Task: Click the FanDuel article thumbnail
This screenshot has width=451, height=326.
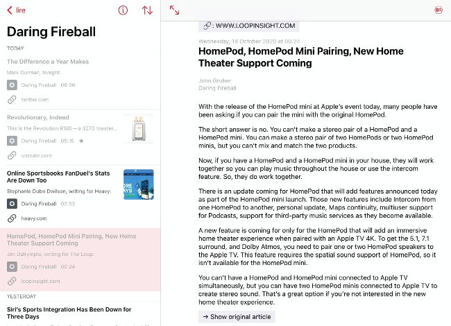Action: (139, 185)
